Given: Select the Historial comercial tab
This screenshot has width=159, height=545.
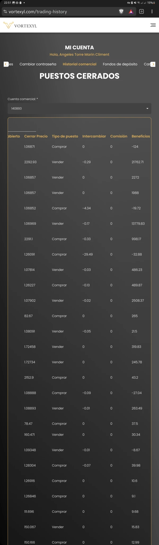Looking at the screenshot, I should [x=79, y=64].
